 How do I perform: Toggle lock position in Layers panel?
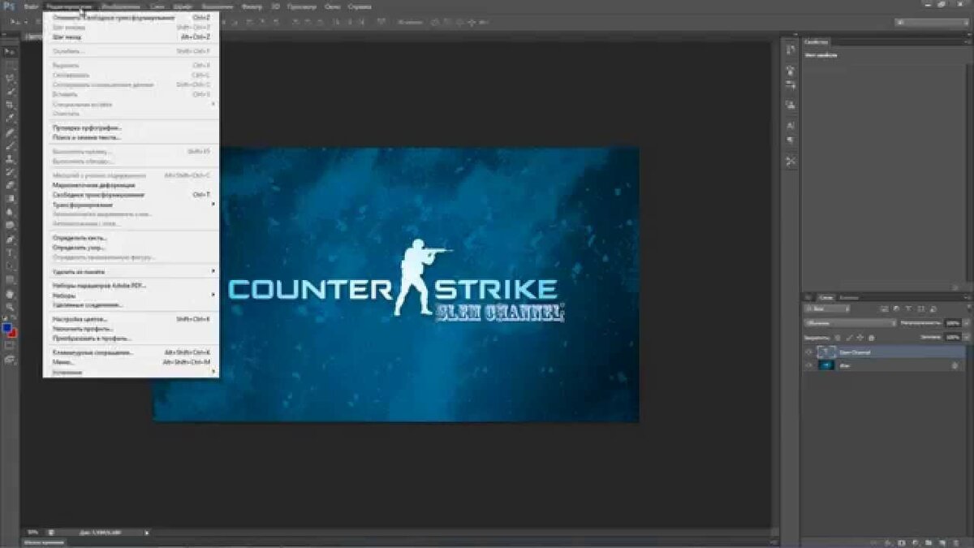[x=860, y=337]
